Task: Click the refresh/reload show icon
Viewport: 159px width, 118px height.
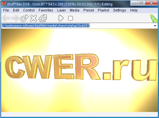Action: point(24,18)
